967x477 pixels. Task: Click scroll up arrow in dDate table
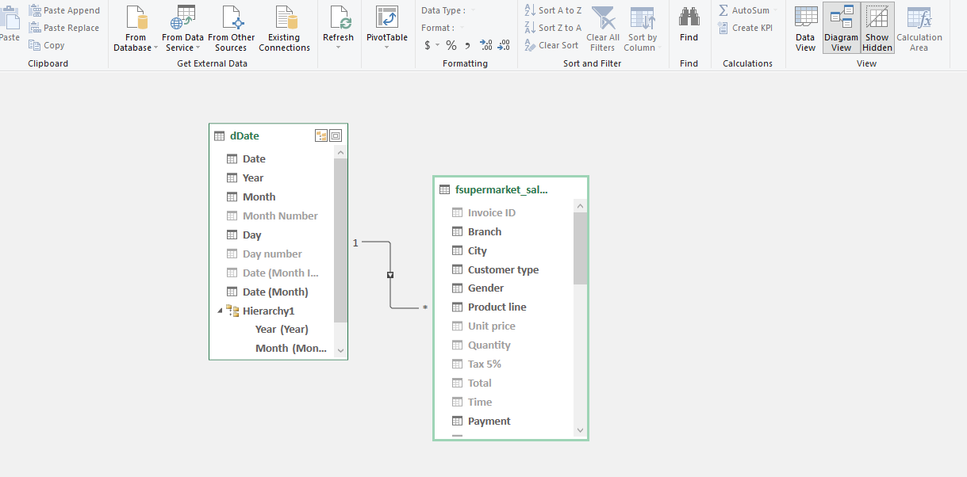pyautogui.click(x=340, y=152)
